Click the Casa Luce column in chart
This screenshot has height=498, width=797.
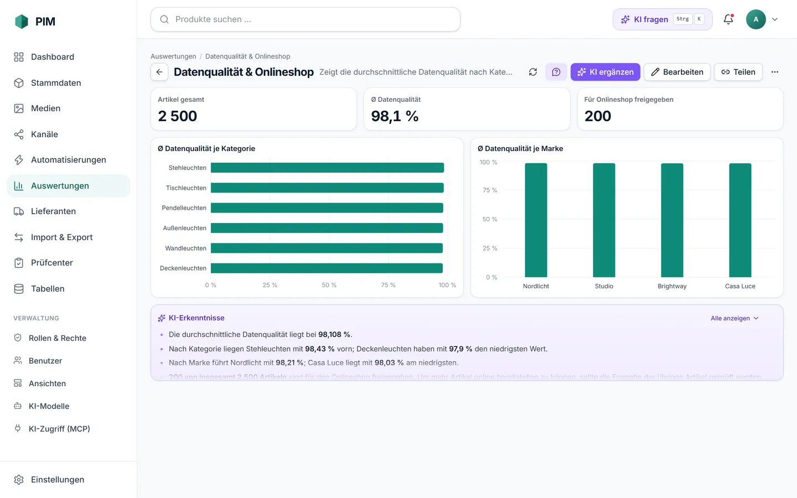pos(740,220)
